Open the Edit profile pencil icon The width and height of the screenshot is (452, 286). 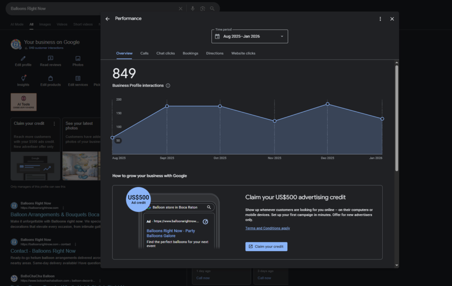23,57
